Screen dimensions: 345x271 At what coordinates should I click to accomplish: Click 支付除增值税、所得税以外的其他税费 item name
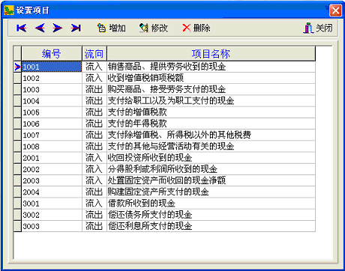coord(179,135)
